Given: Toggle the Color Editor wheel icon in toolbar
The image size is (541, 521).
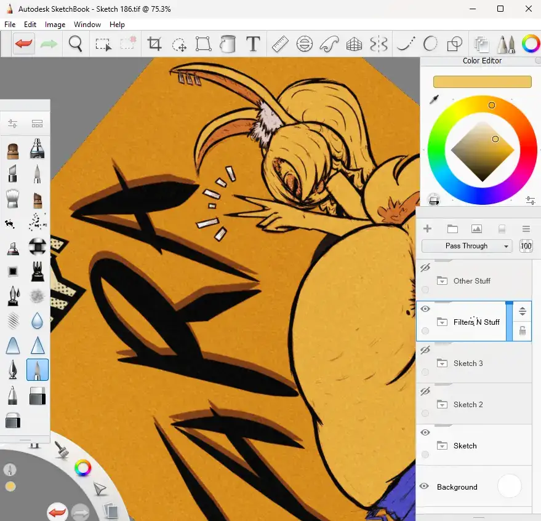Looking at the screenshot, I should tap(531, 44).
